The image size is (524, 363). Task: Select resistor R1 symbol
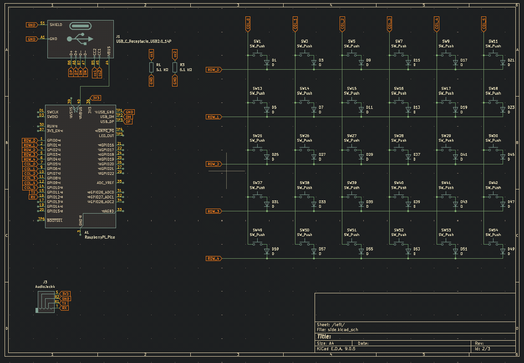point(151,67)
